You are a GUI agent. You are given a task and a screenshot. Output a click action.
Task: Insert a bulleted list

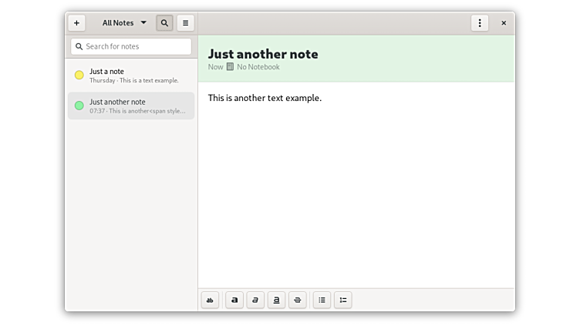(322, 300)
